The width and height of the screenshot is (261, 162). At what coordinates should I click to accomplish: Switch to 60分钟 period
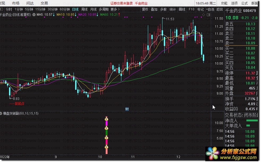(x=65, y=9)
